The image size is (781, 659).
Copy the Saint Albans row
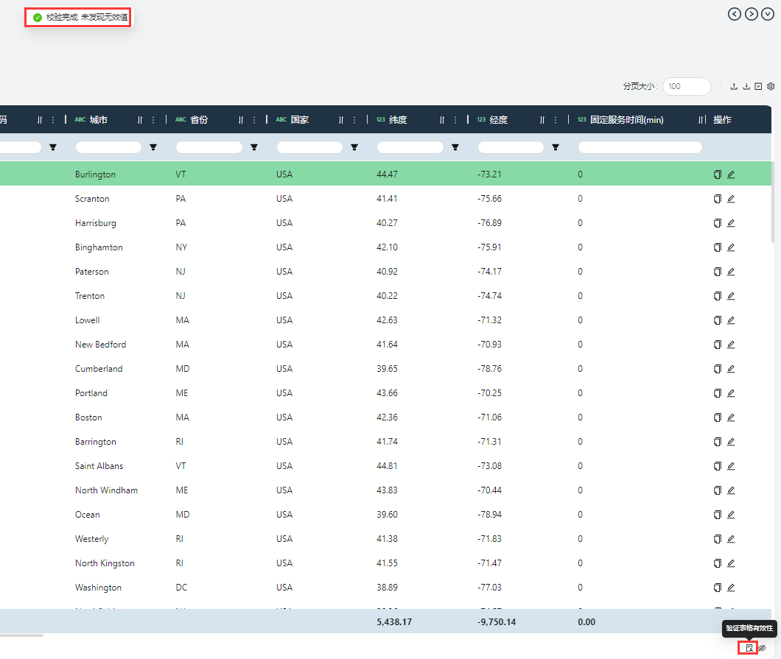click(717, 466)
